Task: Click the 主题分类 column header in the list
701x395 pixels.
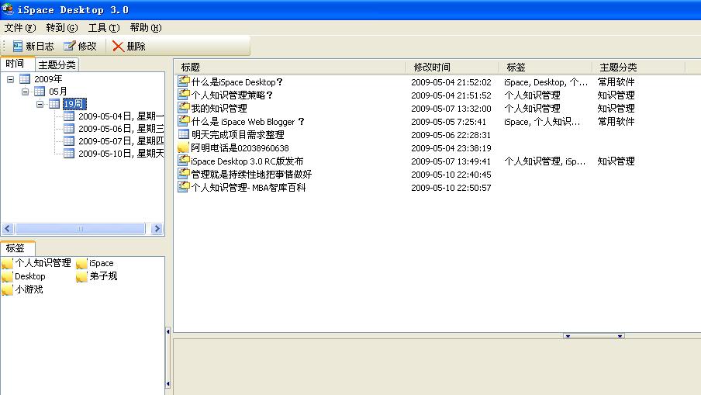Action: click(639, 67)
